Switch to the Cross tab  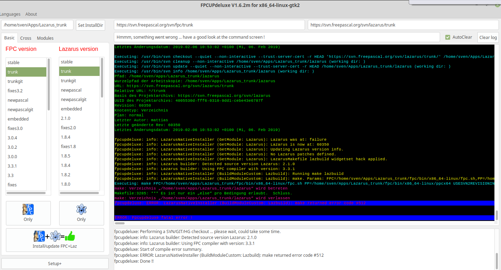(26, 38)
